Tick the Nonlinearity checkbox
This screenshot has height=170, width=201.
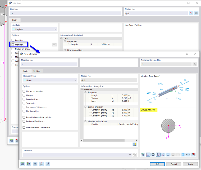pos(24,111)
